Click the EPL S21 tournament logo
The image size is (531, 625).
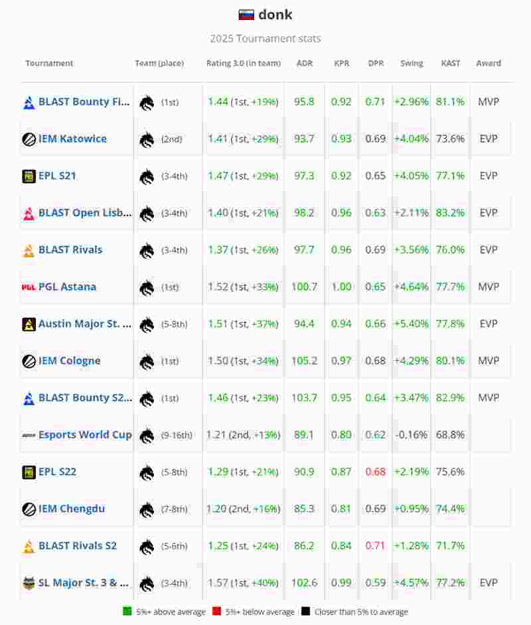click(29, 176)
